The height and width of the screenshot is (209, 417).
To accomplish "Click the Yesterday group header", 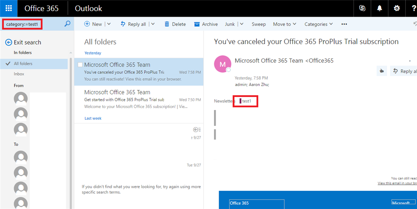I will click(x=93, y=53).
